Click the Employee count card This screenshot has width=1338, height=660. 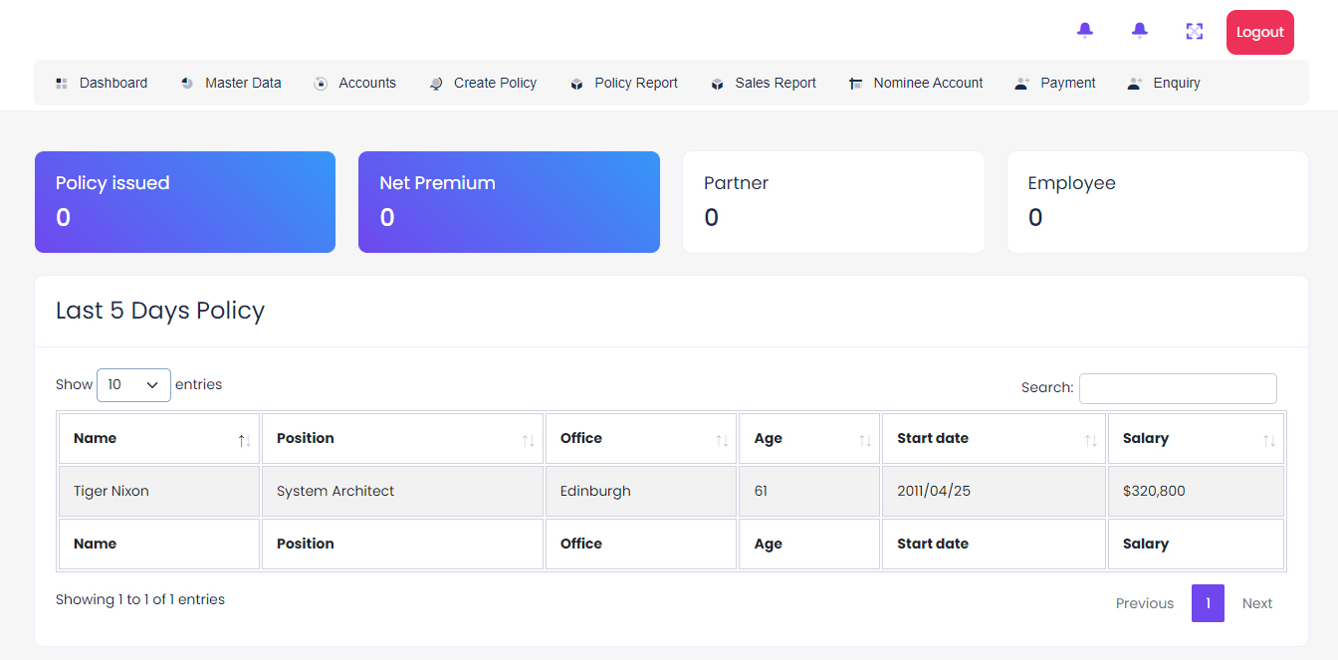[1158, 202]
